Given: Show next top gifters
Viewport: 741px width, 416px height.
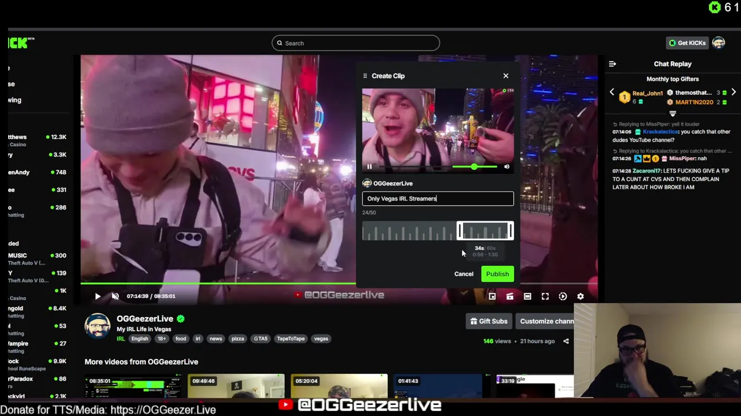Looking at the screenshot, I should [733, 92].
